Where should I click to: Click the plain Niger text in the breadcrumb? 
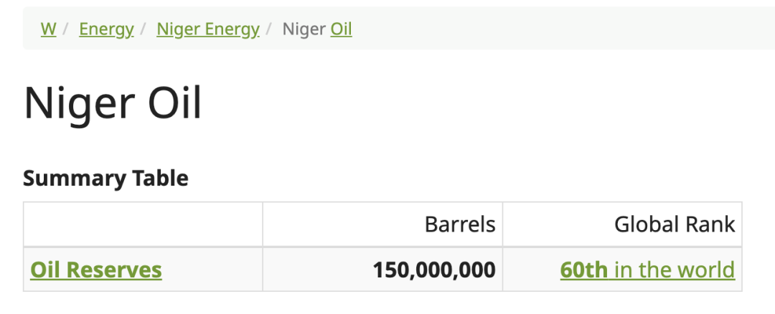(x=304, y=29)
